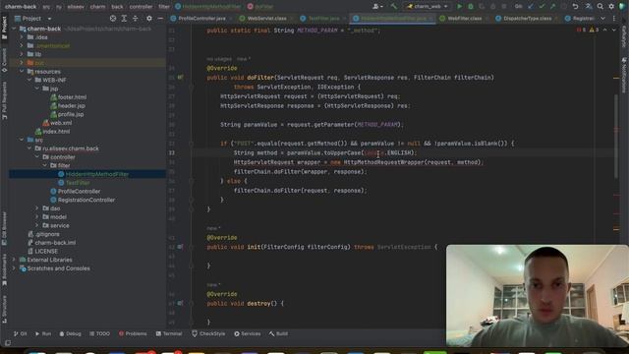
Task: Start debugging with the green bug icon
Action: tap(471, 7)
